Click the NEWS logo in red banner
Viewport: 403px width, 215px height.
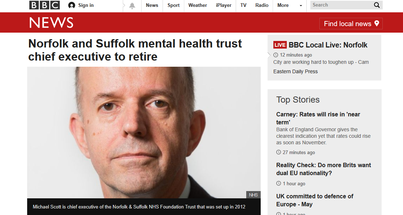click(51, 22)
